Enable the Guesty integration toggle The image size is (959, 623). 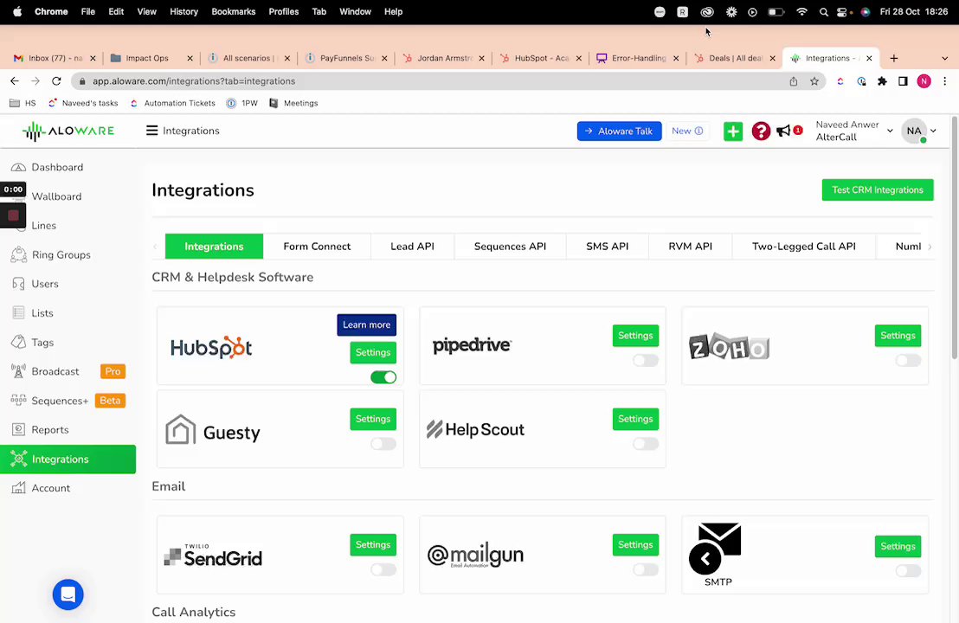(x=383, y=444)
